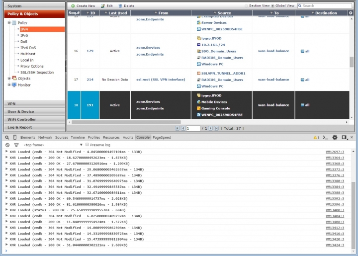Expand the 2.609KB XHR log entry
This screenshot has height=256, width=358.
pos(6,245)
